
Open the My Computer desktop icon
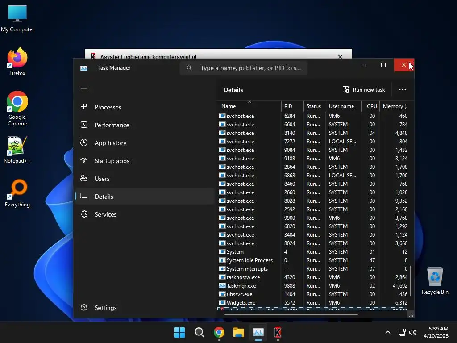[x=17, y=18]
